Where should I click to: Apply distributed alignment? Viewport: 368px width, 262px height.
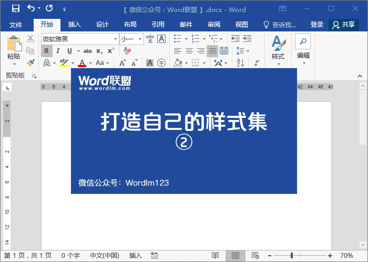pyautogui.click(x=224, y=51)
